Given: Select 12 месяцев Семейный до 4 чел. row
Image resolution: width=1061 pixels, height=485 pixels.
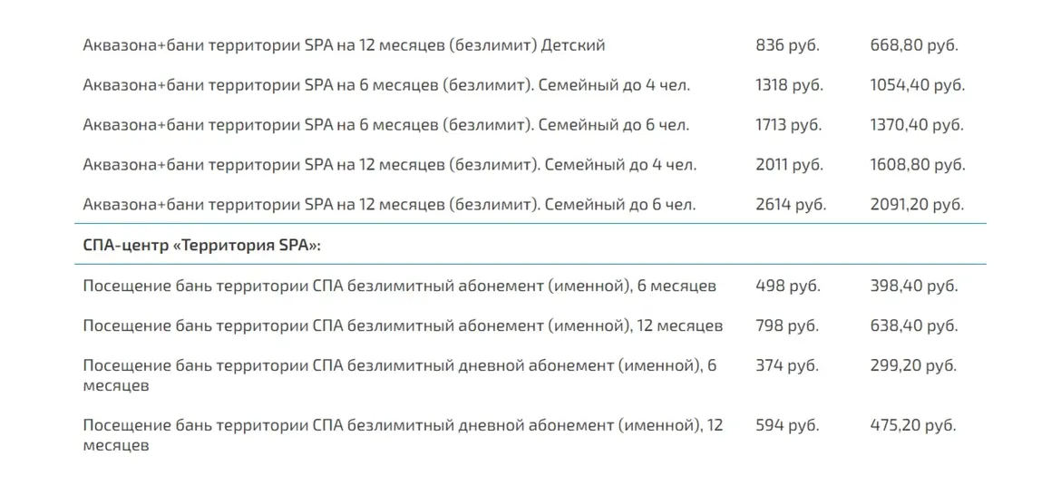Looking at the screenshot, I should coord(390,165).
